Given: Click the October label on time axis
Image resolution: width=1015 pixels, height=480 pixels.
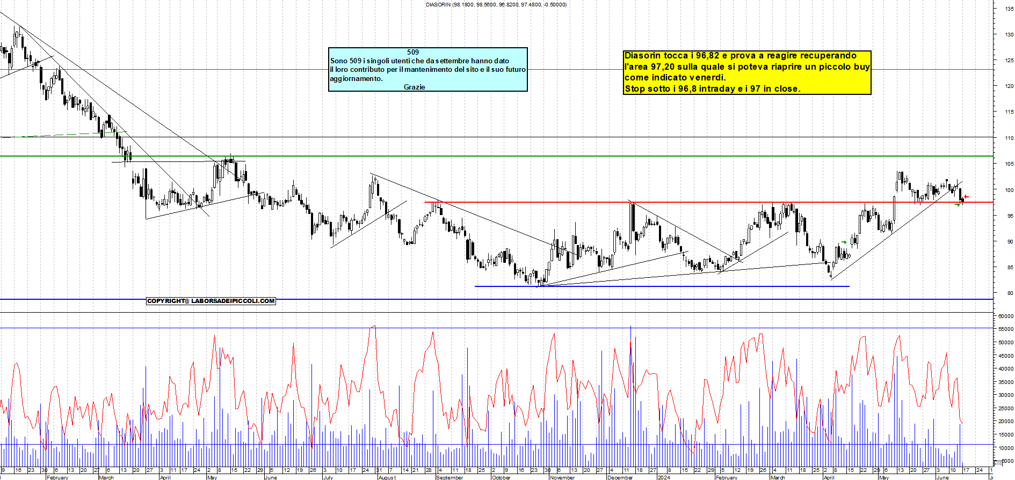Looking at the screenshot, I should click(x=501, y=477).
